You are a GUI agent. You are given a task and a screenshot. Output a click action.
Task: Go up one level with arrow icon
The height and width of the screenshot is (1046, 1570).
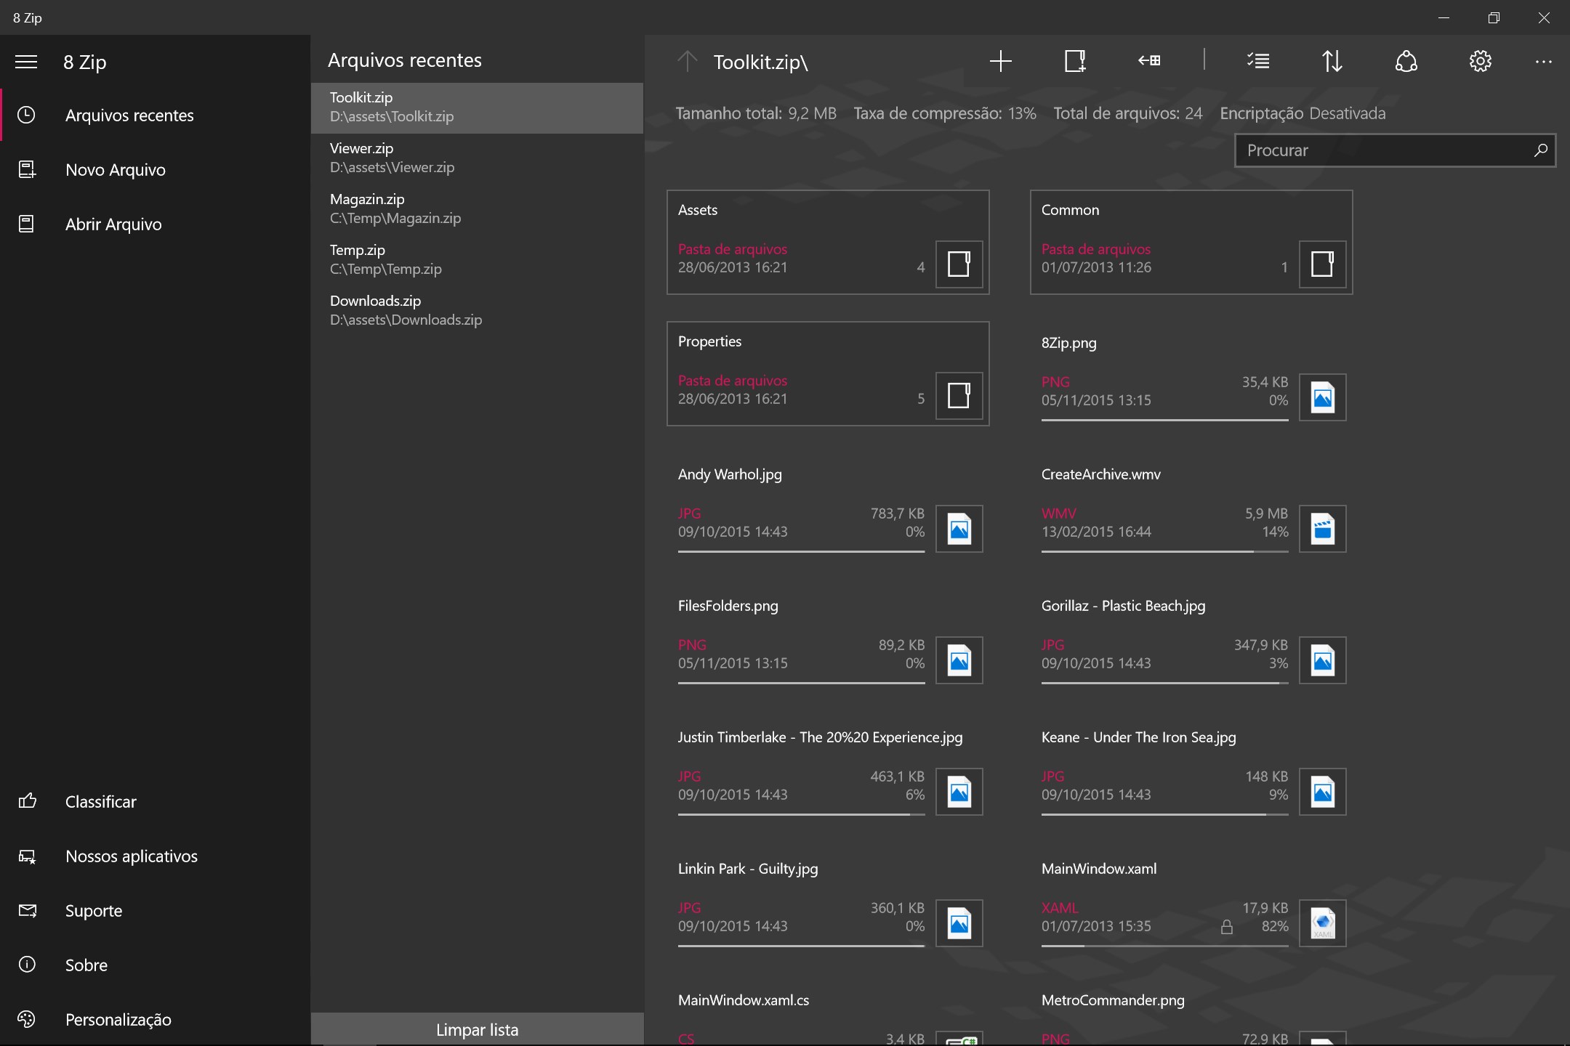tap(687, 61)
